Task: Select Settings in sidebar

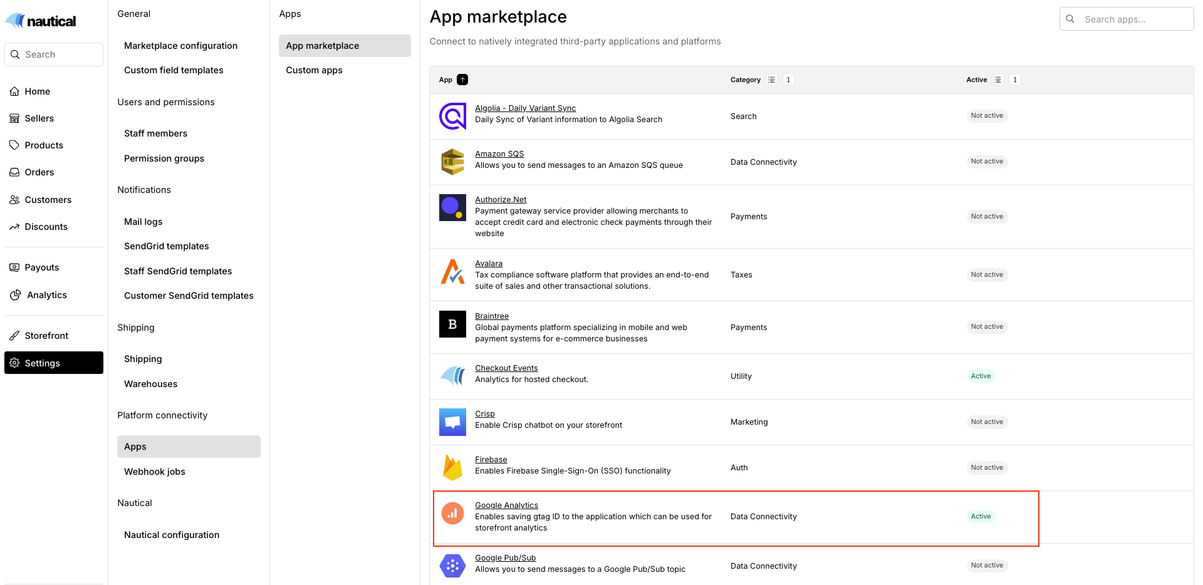Action: (54, 363)
